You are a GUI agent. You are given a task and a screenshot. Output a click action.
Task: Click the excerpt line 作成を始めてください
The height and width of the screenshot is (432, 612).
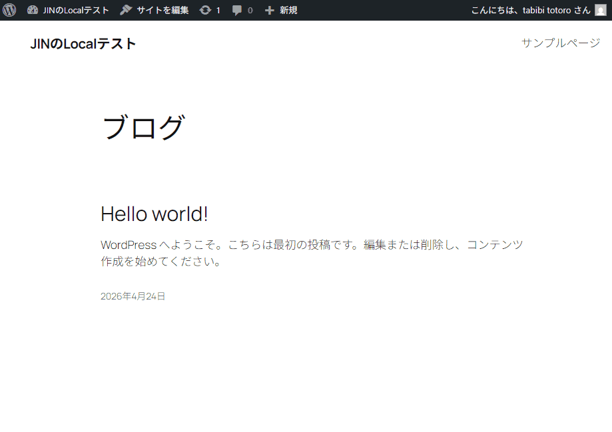[x=160, y=262]
